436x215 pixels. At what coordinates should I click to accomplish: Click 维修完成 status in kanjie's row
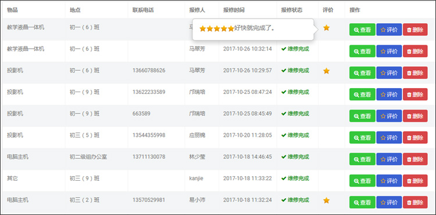pos(295,178)
